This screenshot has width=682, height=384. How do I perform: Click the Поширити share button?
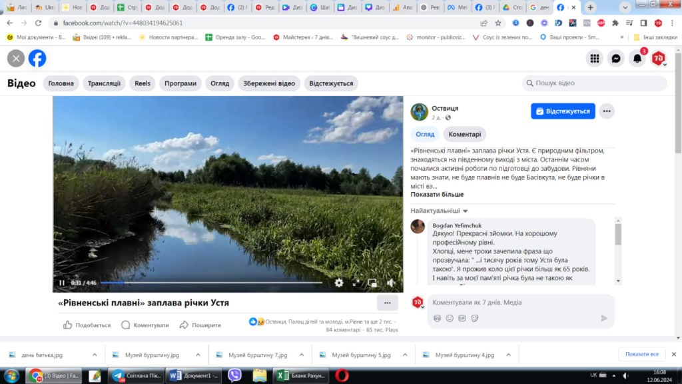point(200,325)
